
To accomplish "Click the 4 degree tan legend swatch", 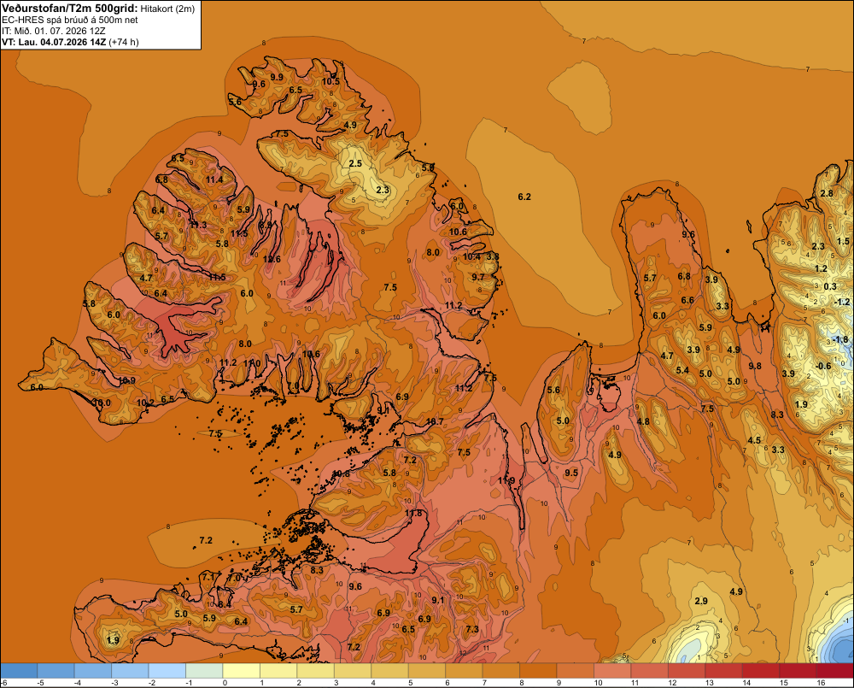I will (x=390, y=671).
